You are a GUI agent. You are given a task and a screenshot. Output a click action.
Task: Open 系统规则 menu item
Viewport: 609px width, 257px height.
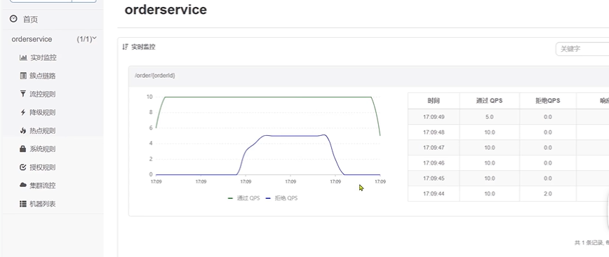43,149
